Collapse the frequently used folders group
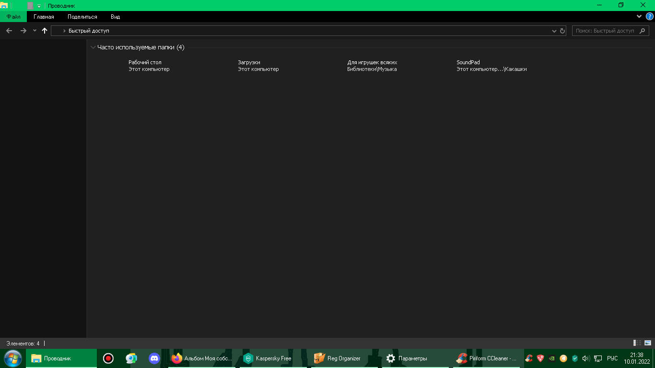This screenshot has width=655, height=368. [x=93, y=47]
